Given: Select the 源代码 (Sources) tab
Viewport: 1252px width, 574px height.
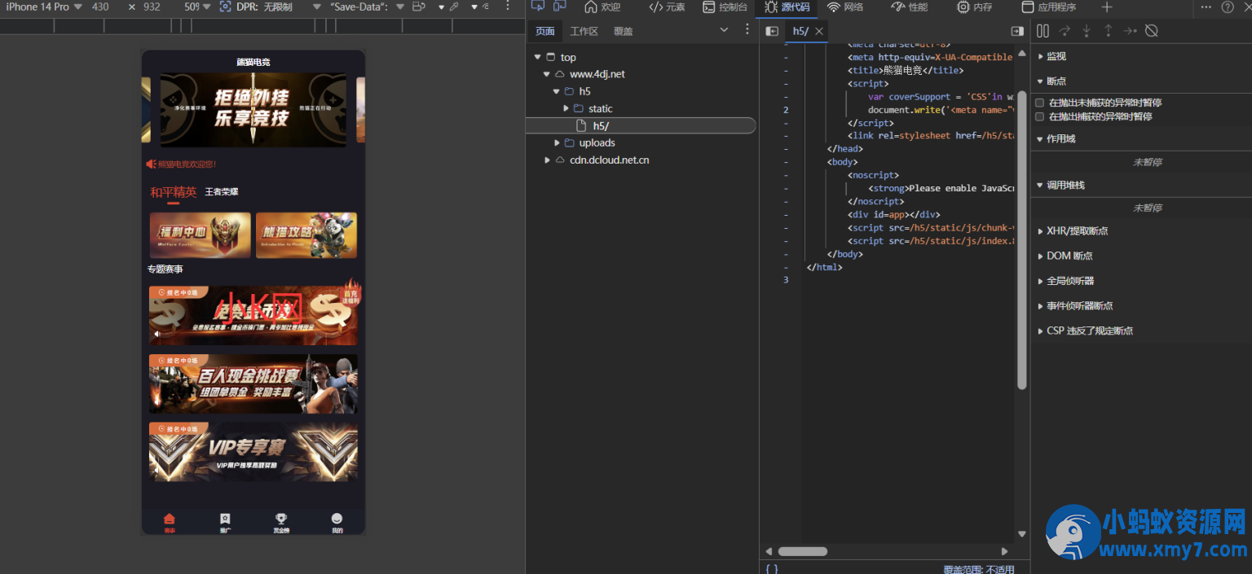Looking at the screenshot, I should point(787,7).
